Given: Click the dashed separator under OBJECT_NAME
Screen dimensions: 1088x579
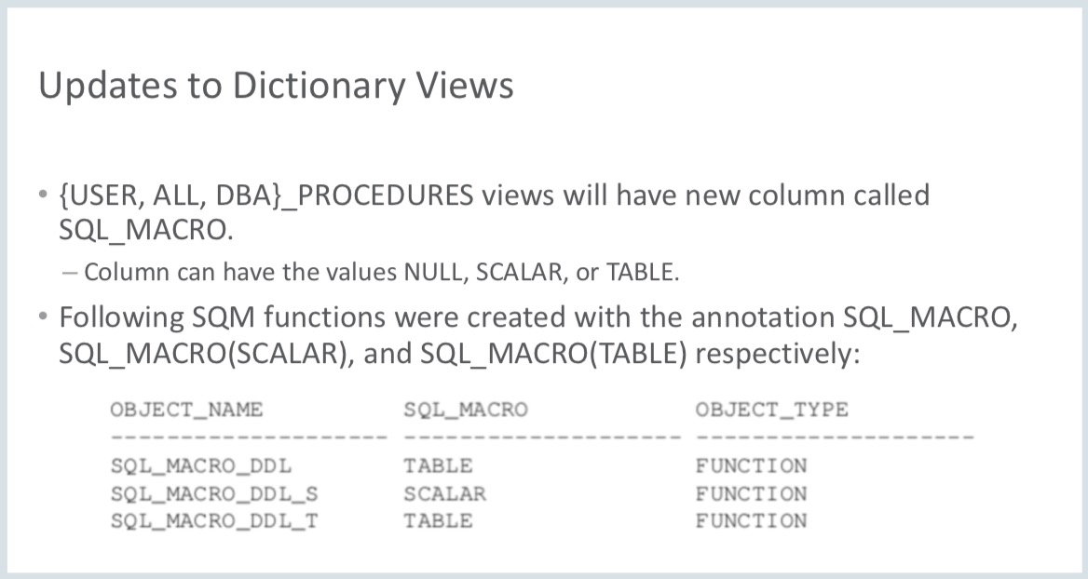Looking at the screenshot, I should 248,436.
